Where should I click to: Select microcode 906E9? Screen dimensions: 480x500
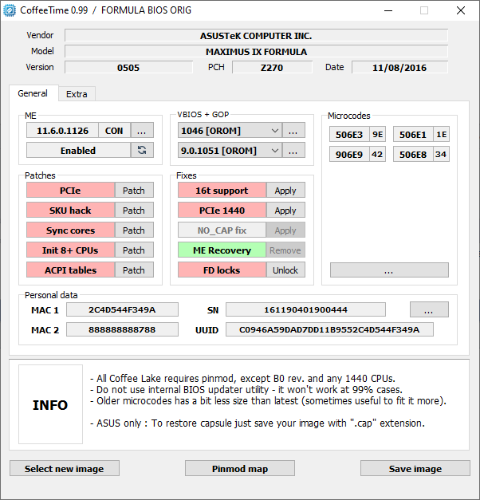pos(349,155)
